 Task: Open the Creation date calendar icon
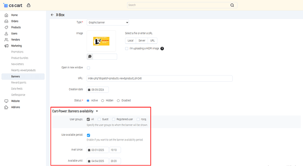89,90
